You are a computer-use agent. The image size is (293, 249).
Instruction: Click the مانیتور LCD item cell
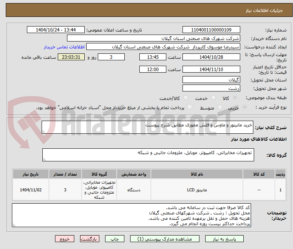[x=197, y=190]
